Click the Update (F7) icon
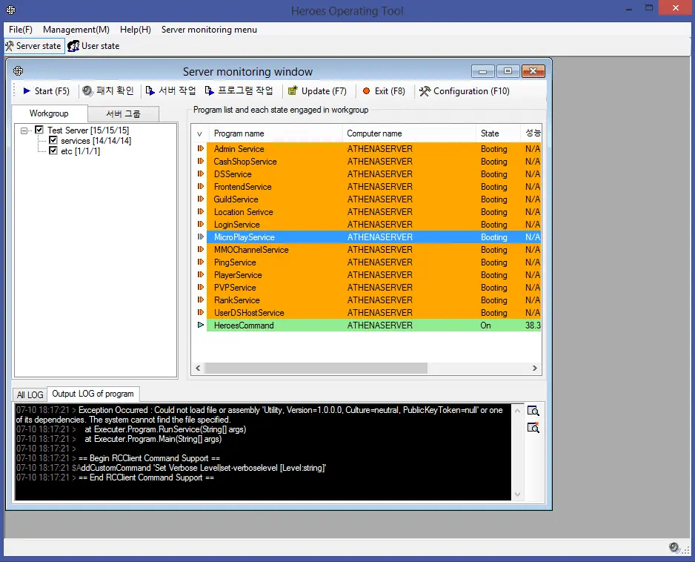The width and height of the screenshot is (695, 562). click(x=293, y=91)
